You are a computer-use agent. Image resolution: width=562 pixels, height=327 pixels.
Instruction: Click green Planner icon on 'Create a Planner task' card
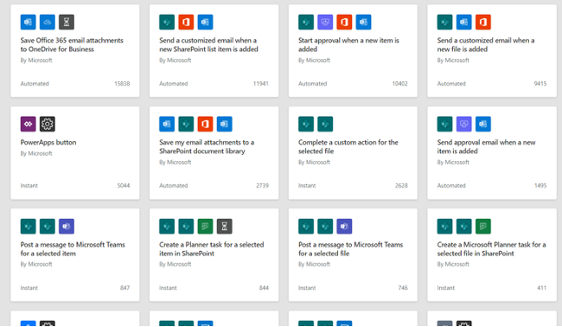(x=206, y=227)
